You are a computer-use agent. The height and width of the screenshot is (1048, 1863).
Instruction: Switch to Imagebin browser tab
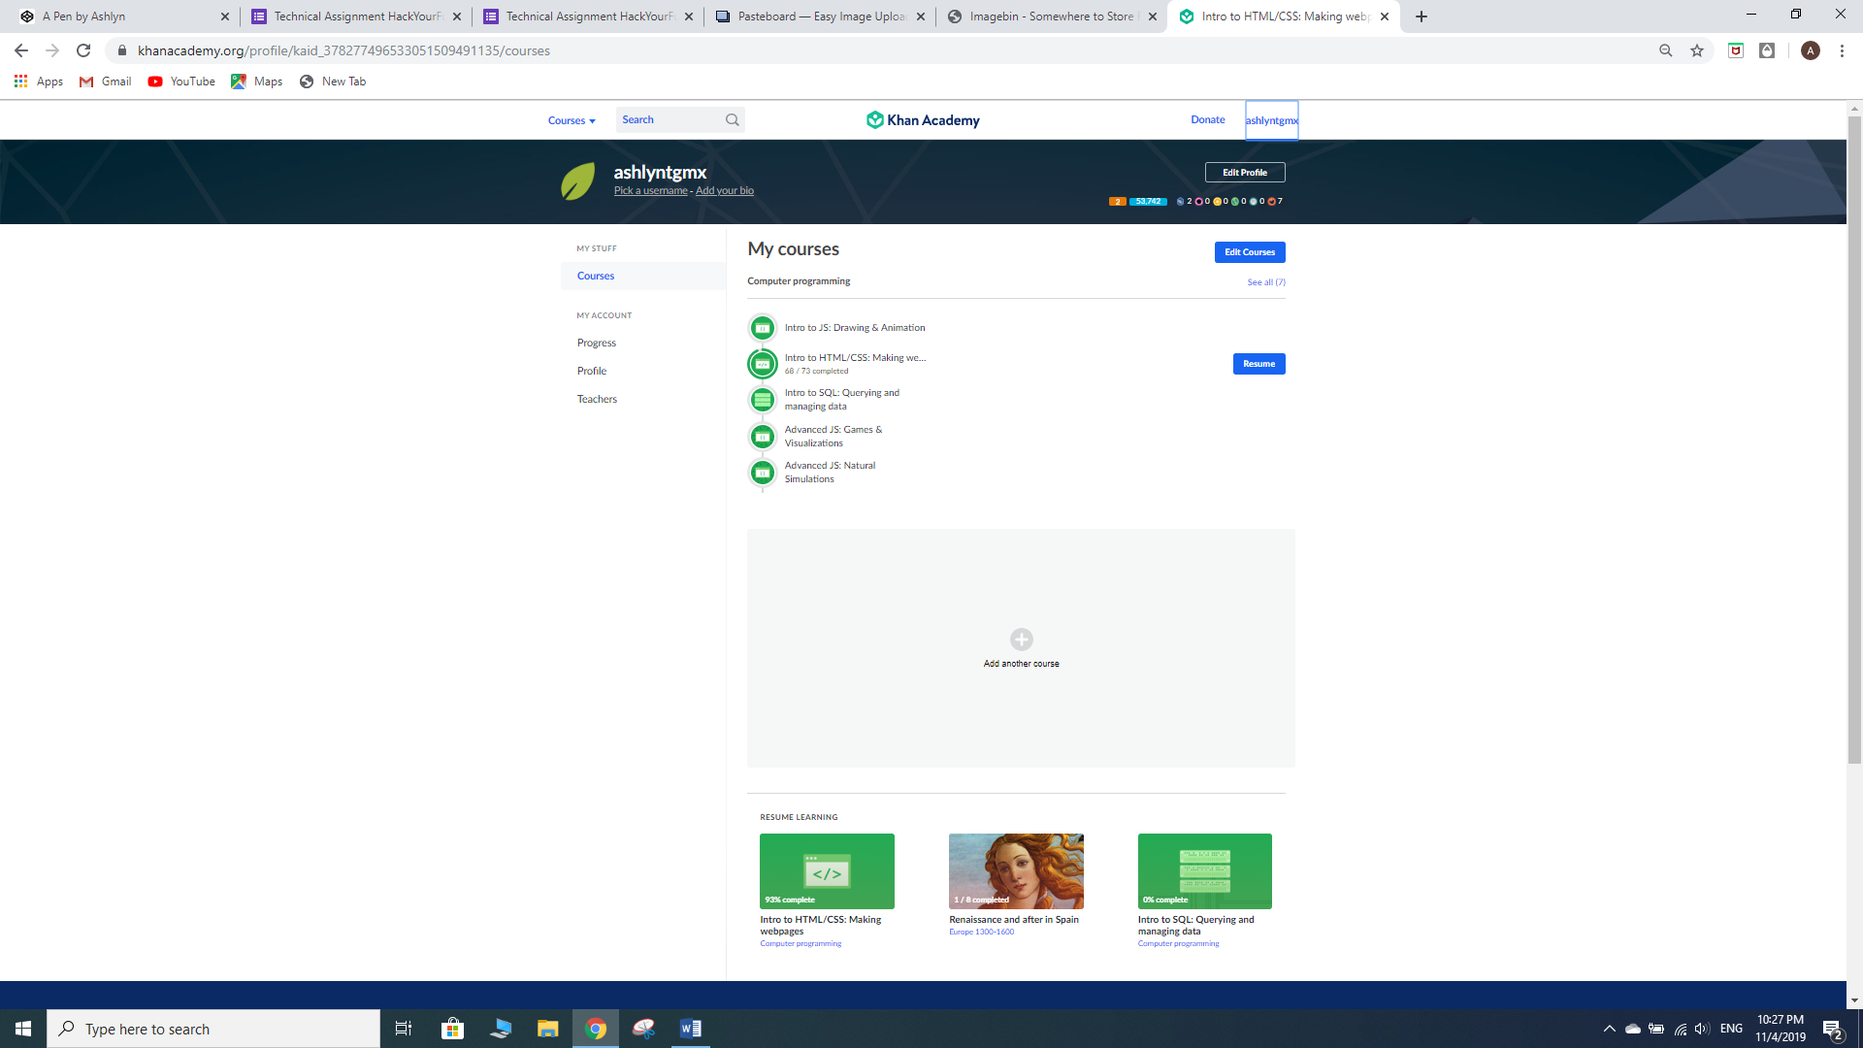(1051, 16)
